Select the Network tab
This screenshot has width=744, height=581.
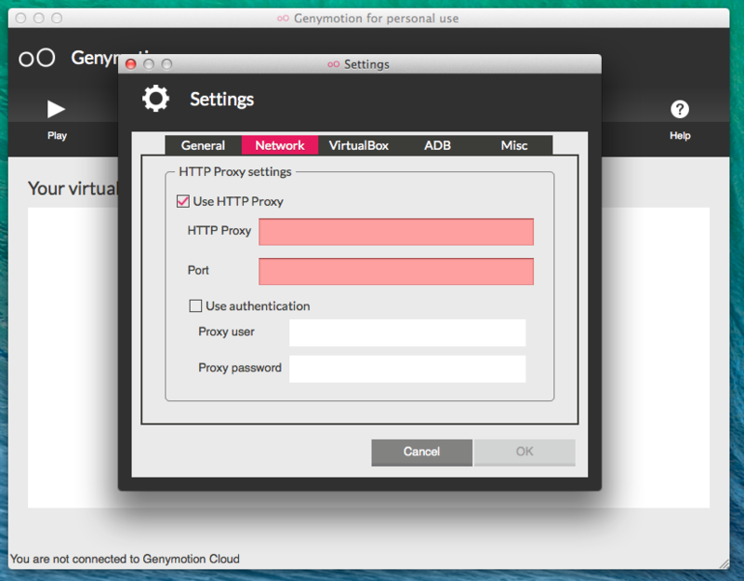pos(280,145)
